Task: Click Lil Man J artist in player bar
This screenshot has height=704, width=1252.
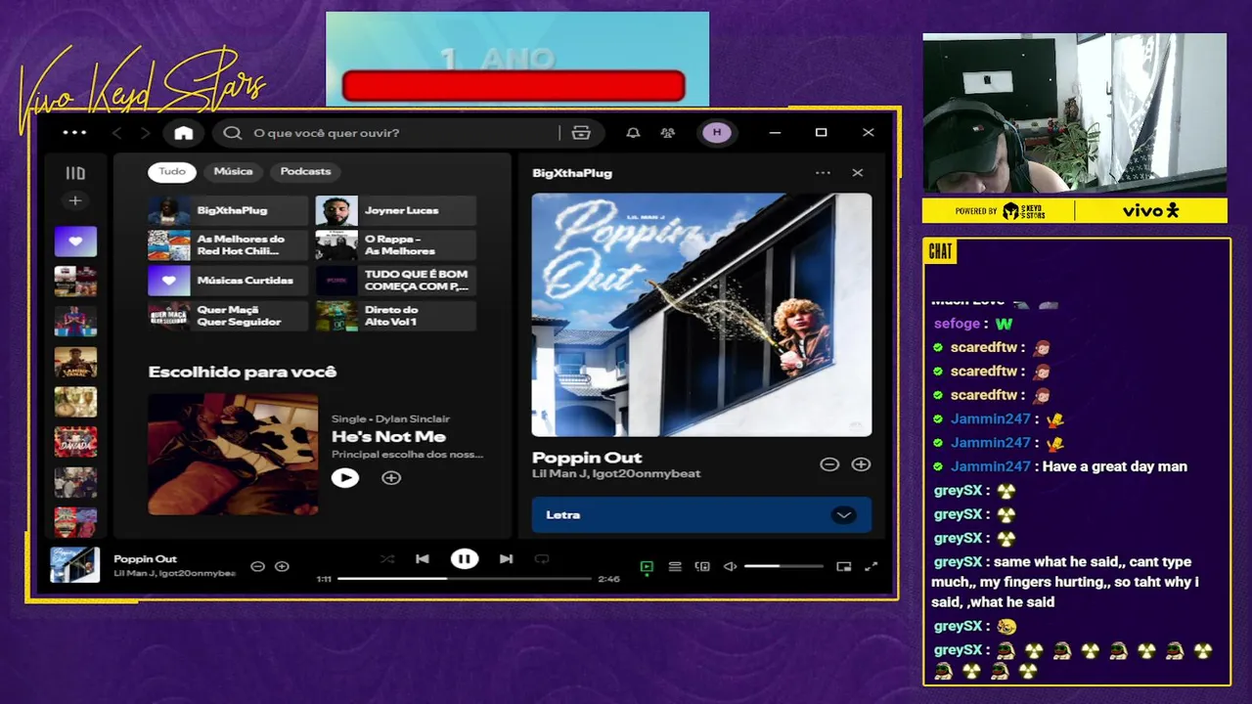Action: click(134, 573)
